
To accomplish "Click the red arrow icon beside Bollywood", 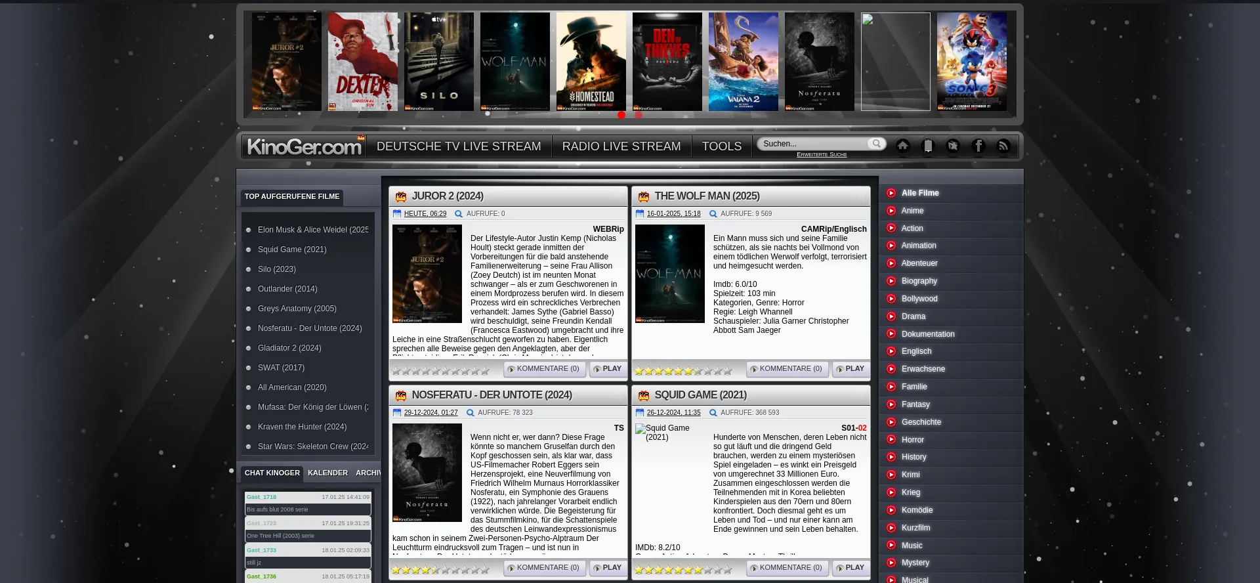I will (x=891, y=299).
